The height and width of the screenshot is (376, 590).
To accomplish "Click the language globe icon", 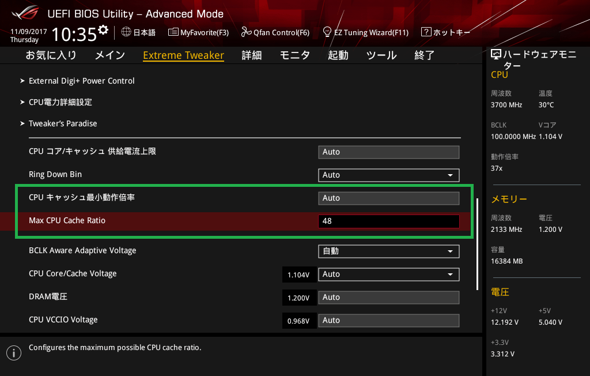I will click(x=126, y=32).
